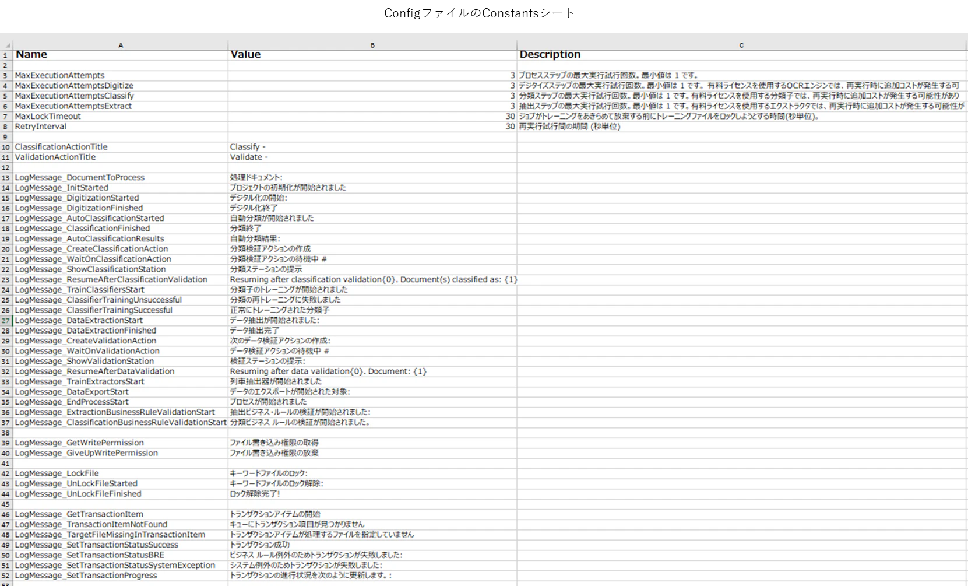
Task: Select LogMessage_ShowValidationStation cell
Action: tap(121, 362)
